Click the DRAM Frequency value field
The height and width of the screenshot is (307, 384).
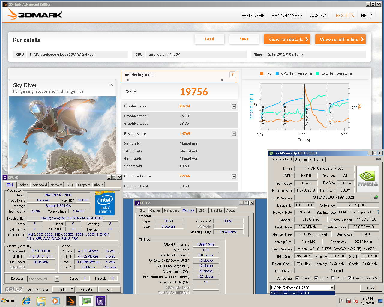pos(206,245)
